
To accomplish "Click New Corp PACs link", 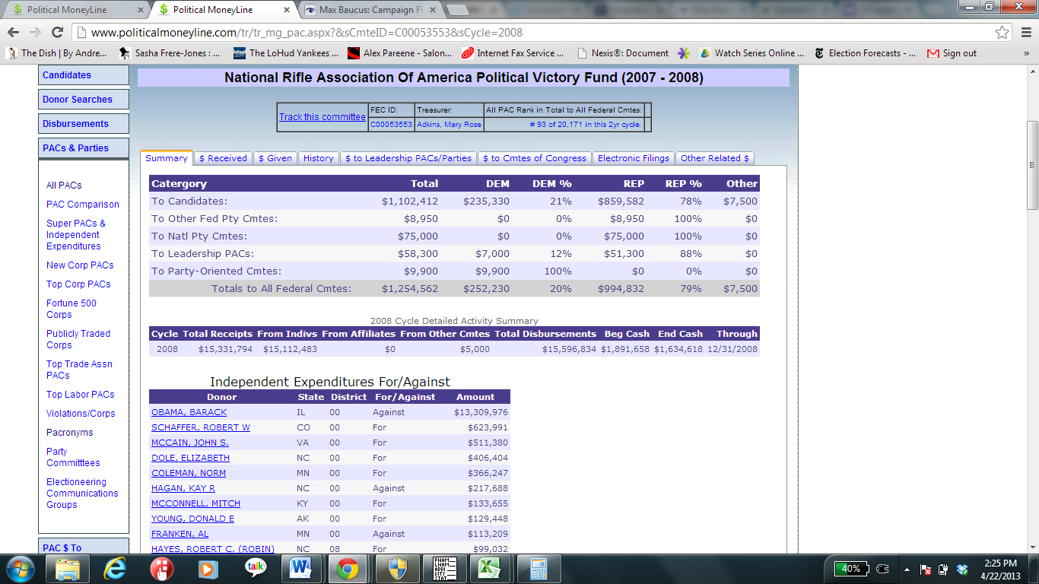I will (x=80, y=265).
